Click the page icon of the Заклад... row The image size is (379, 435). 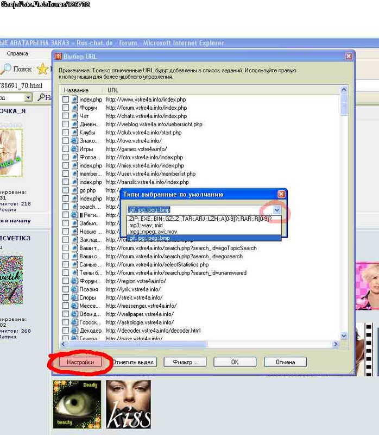[74, 240]
